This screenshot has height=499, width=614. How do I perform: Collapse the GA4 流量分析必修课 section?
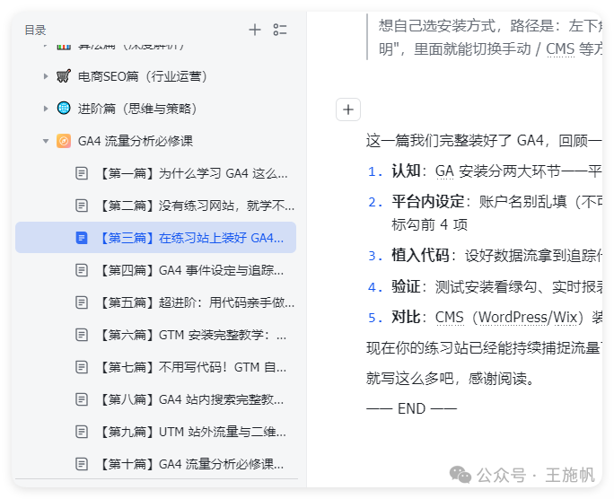pos(46,141)
